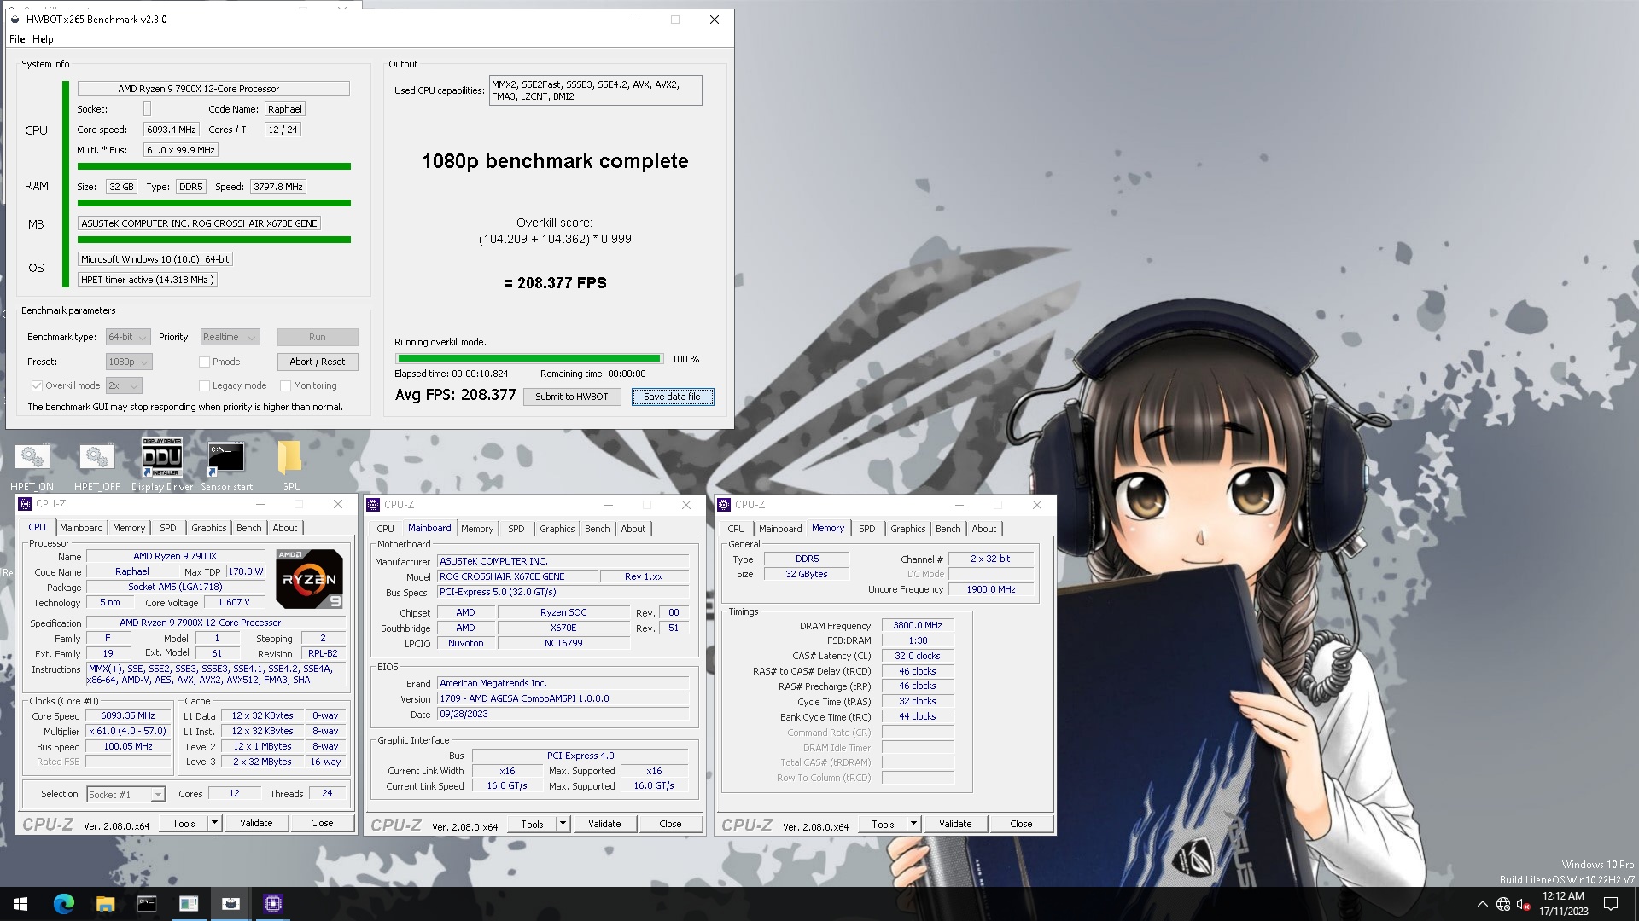Open the Priority Realtime dropdown
This screenshot has width=1639, height=921.
pyautogui.click(x=230, y=337)
